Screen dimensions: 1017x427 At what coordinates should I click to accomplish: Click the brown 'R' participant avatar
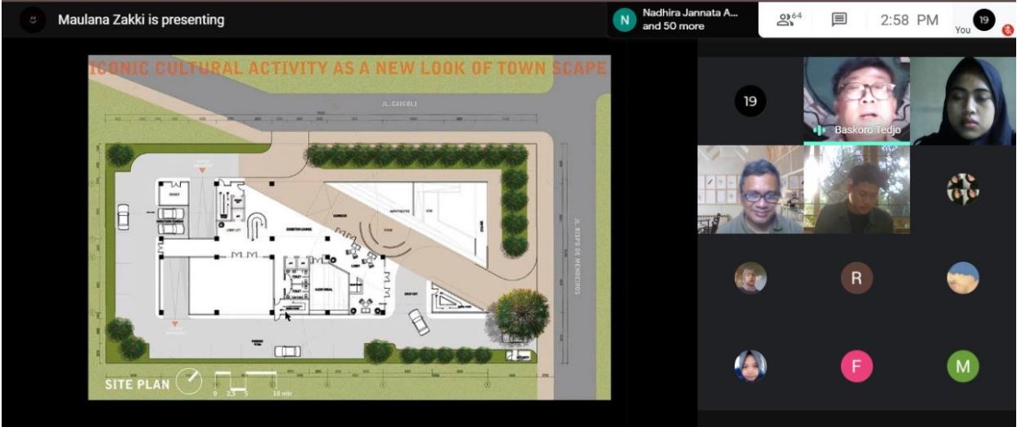coord(856,278)
